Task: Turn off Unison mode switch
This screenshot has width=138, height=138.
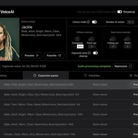Action: click(x=94, y=22)
